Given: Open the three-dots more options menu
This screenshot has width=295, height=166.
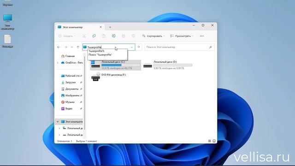Looking at the screenshot, I should point(202,36).
